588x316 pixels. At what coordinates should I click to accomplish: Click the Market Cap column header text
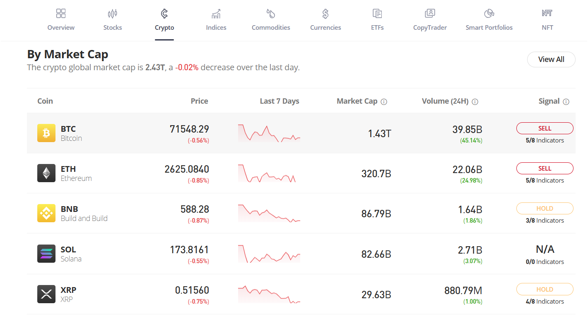click(357, 101)
